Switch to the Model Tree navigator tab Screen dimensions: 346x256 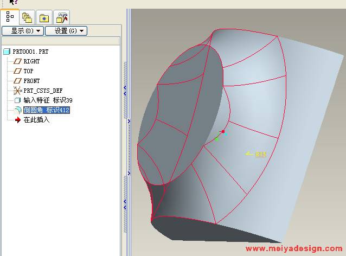[10, 17]
